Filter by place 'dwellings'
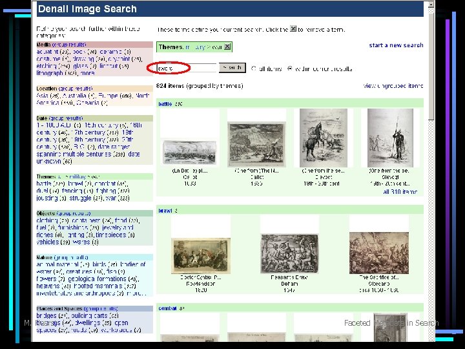465x349 pixels. point(88,323)
